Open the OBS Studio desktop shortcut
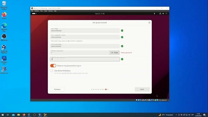208x117 pixels. pos(4,37)
